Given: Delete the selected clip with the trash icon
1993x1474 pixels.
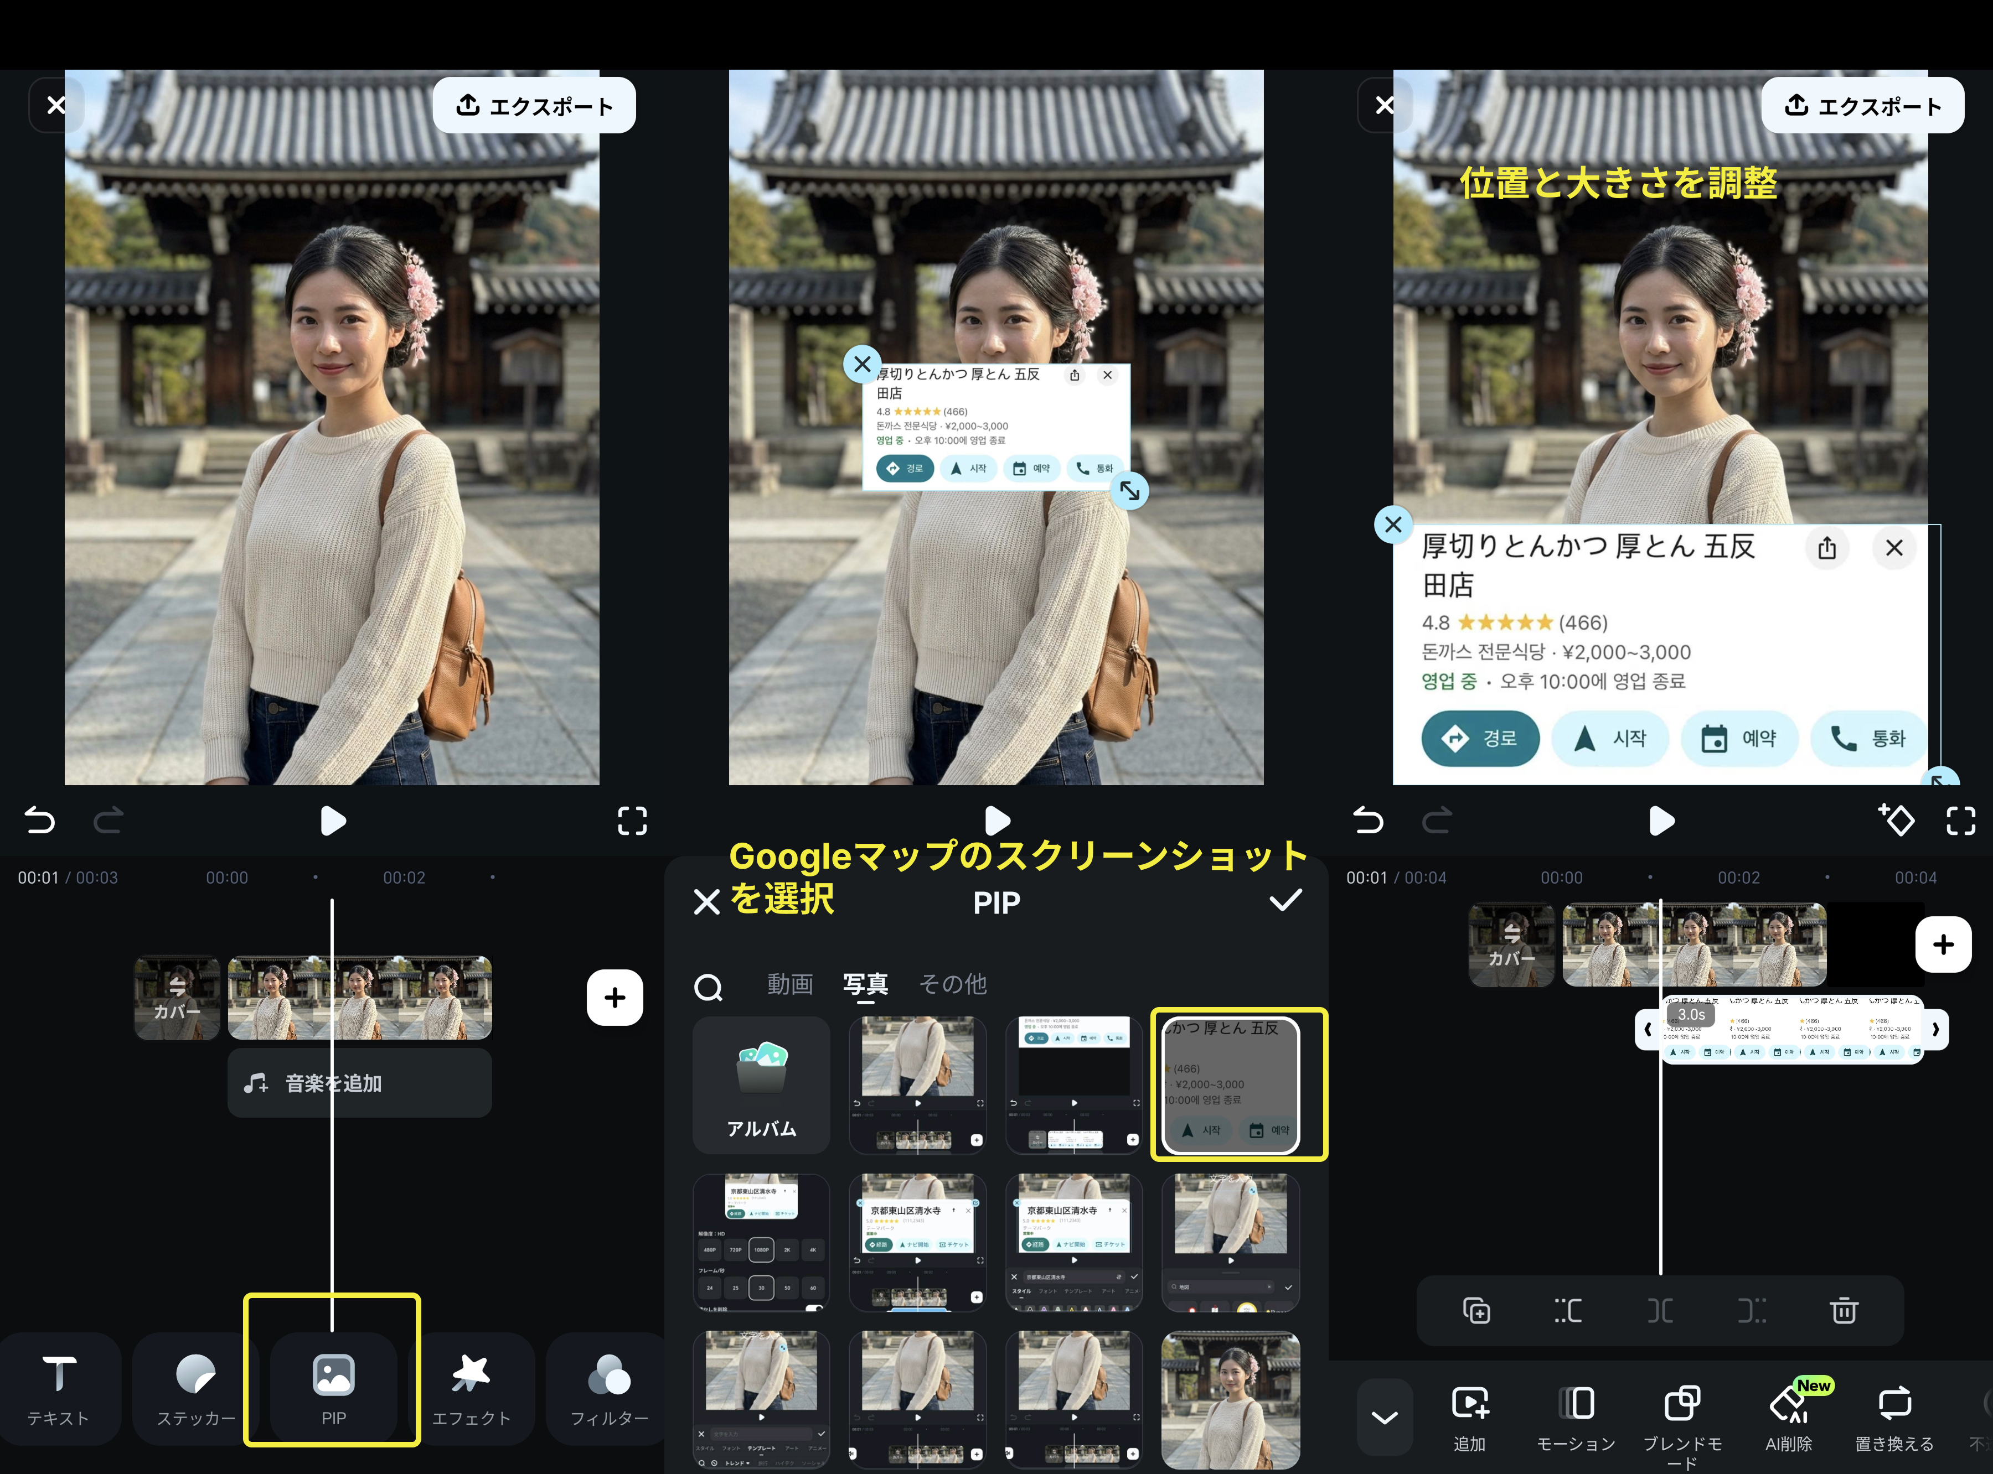Looking at the screenshot, I should 1843,1311.
